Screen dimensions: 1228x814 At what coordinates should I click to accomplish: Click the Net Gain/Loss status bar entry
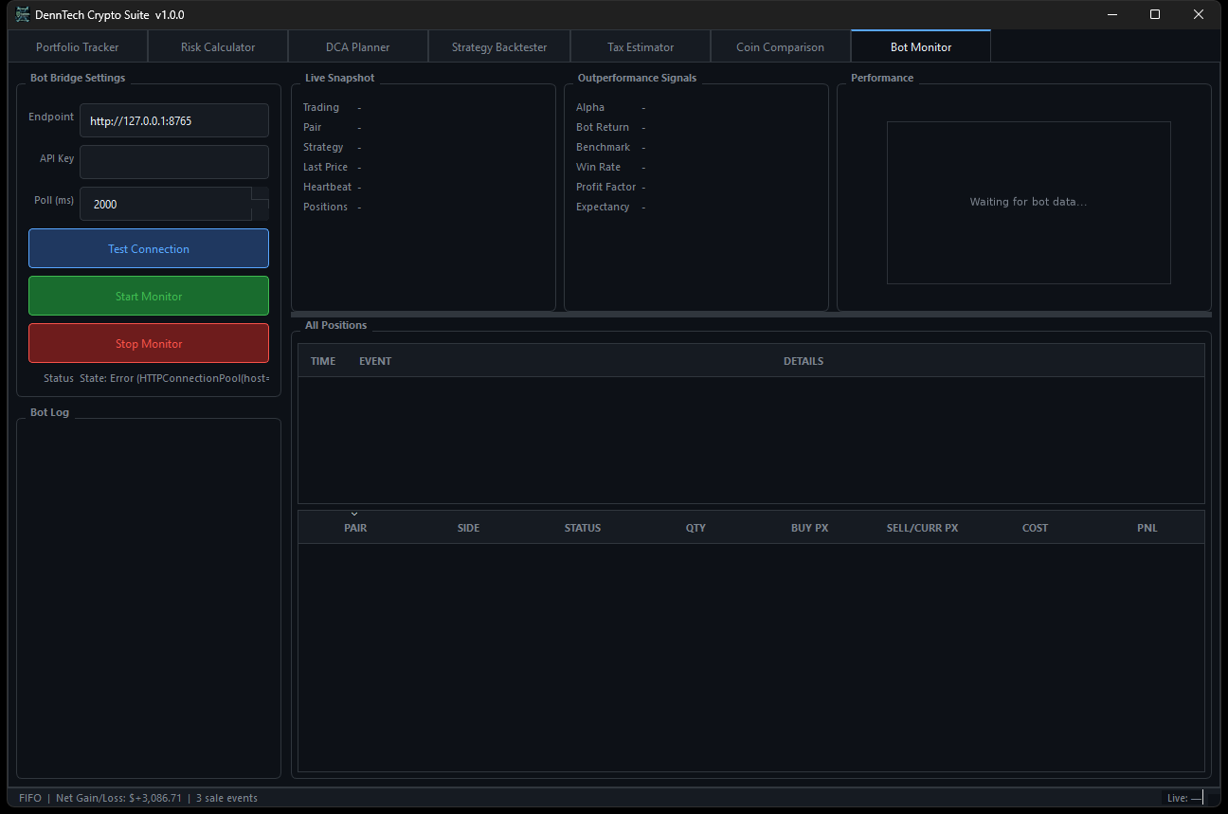[x=118, y=798]
